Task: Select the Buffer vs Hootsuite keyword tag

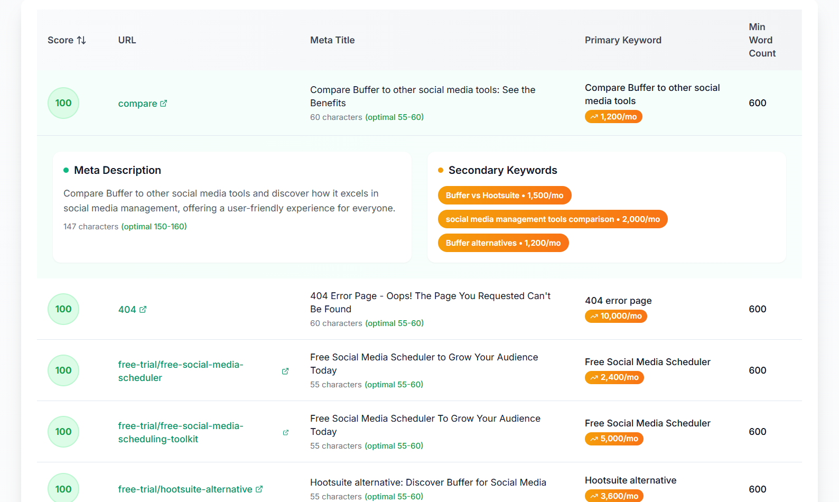Action: click(x=504, y=196)
